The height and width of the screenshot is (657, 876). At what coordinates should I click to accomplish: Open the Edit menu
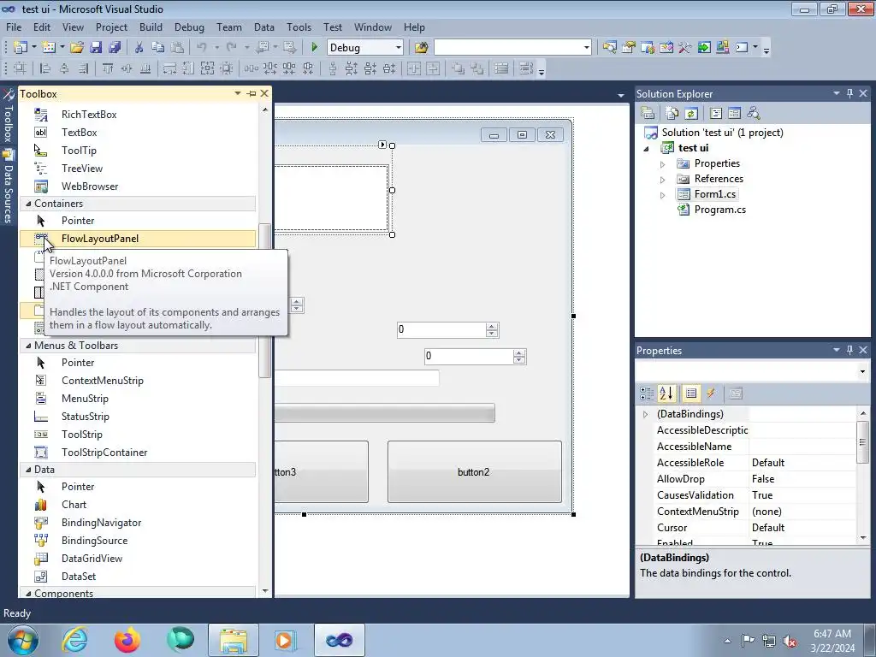pyautogui.click(x=42, y=27)
